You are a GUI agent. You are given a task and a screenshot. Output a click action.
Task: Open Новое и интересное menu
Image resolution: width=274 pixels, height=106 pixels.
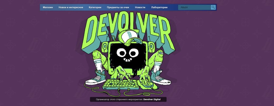[x=71, y=7]
